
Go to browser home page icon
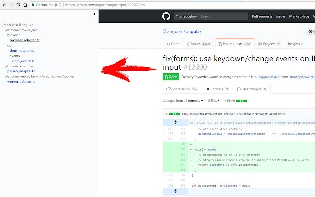25,5
